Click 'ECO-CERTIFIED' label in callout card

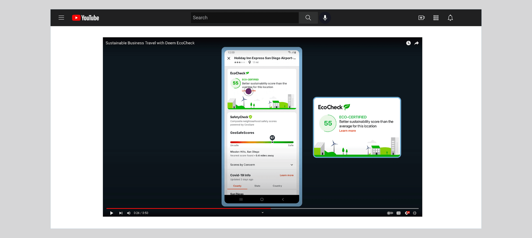(353, 117)
